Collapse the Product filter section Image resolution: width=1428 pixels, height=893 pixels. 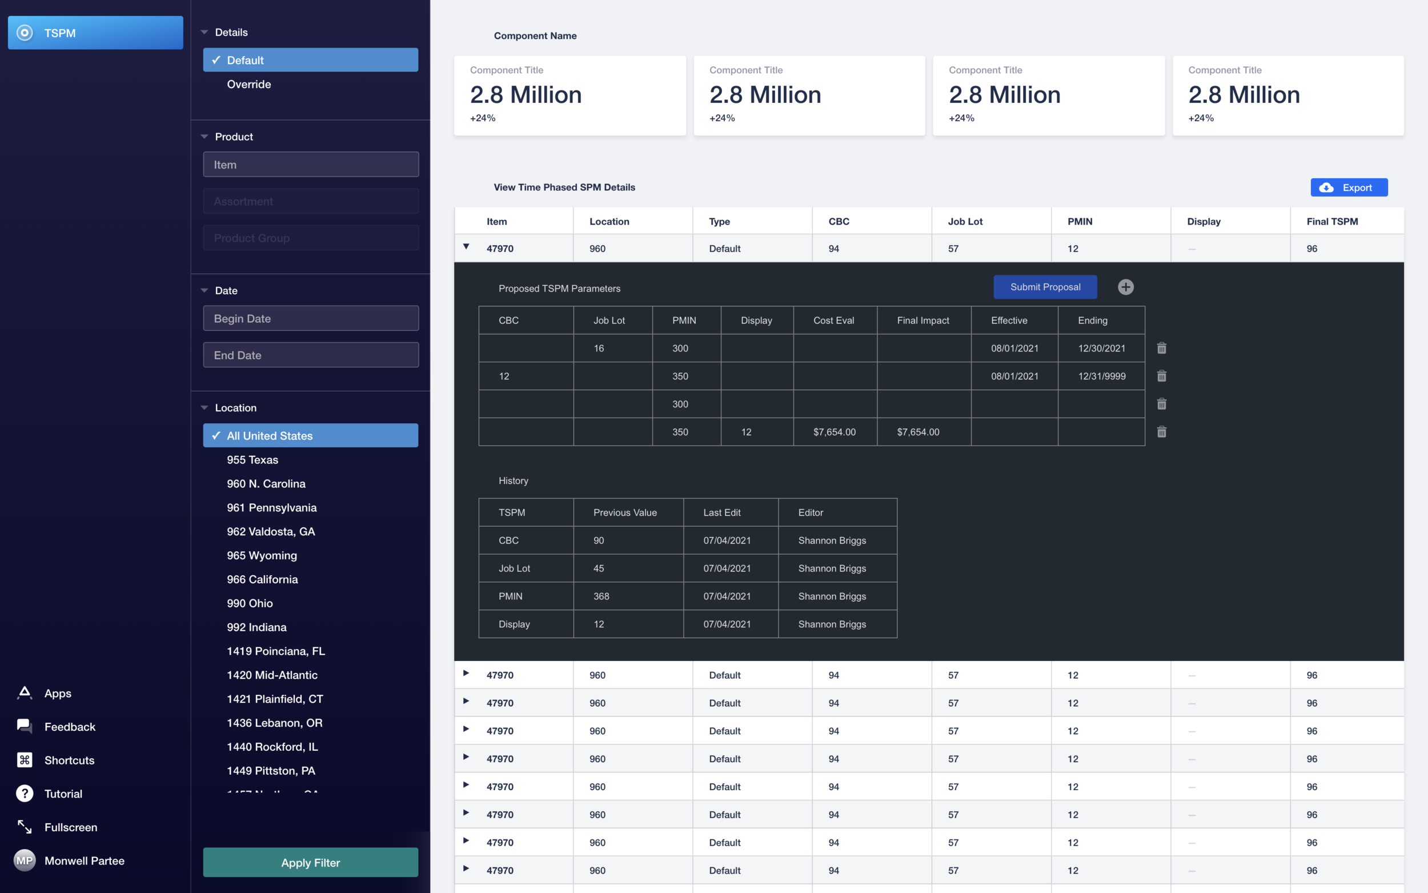tap(204, 137)
